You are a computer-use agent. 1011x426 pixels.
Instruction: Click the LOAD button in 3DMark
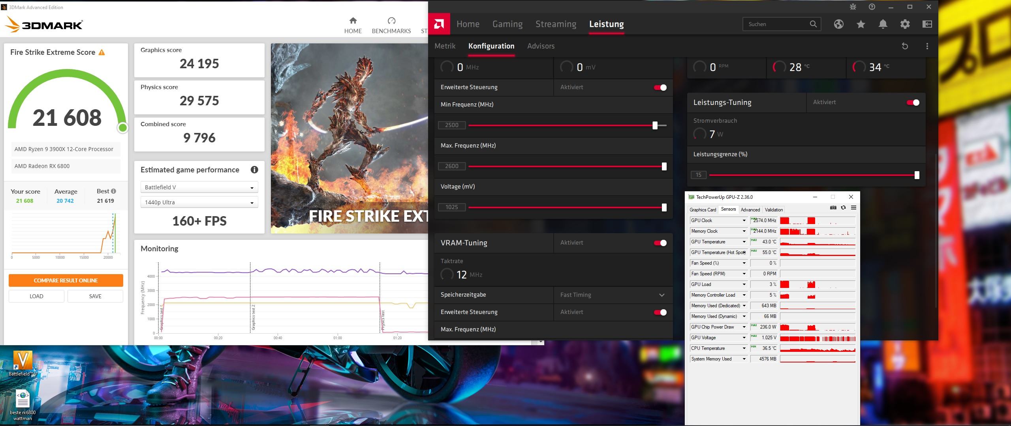36,296
